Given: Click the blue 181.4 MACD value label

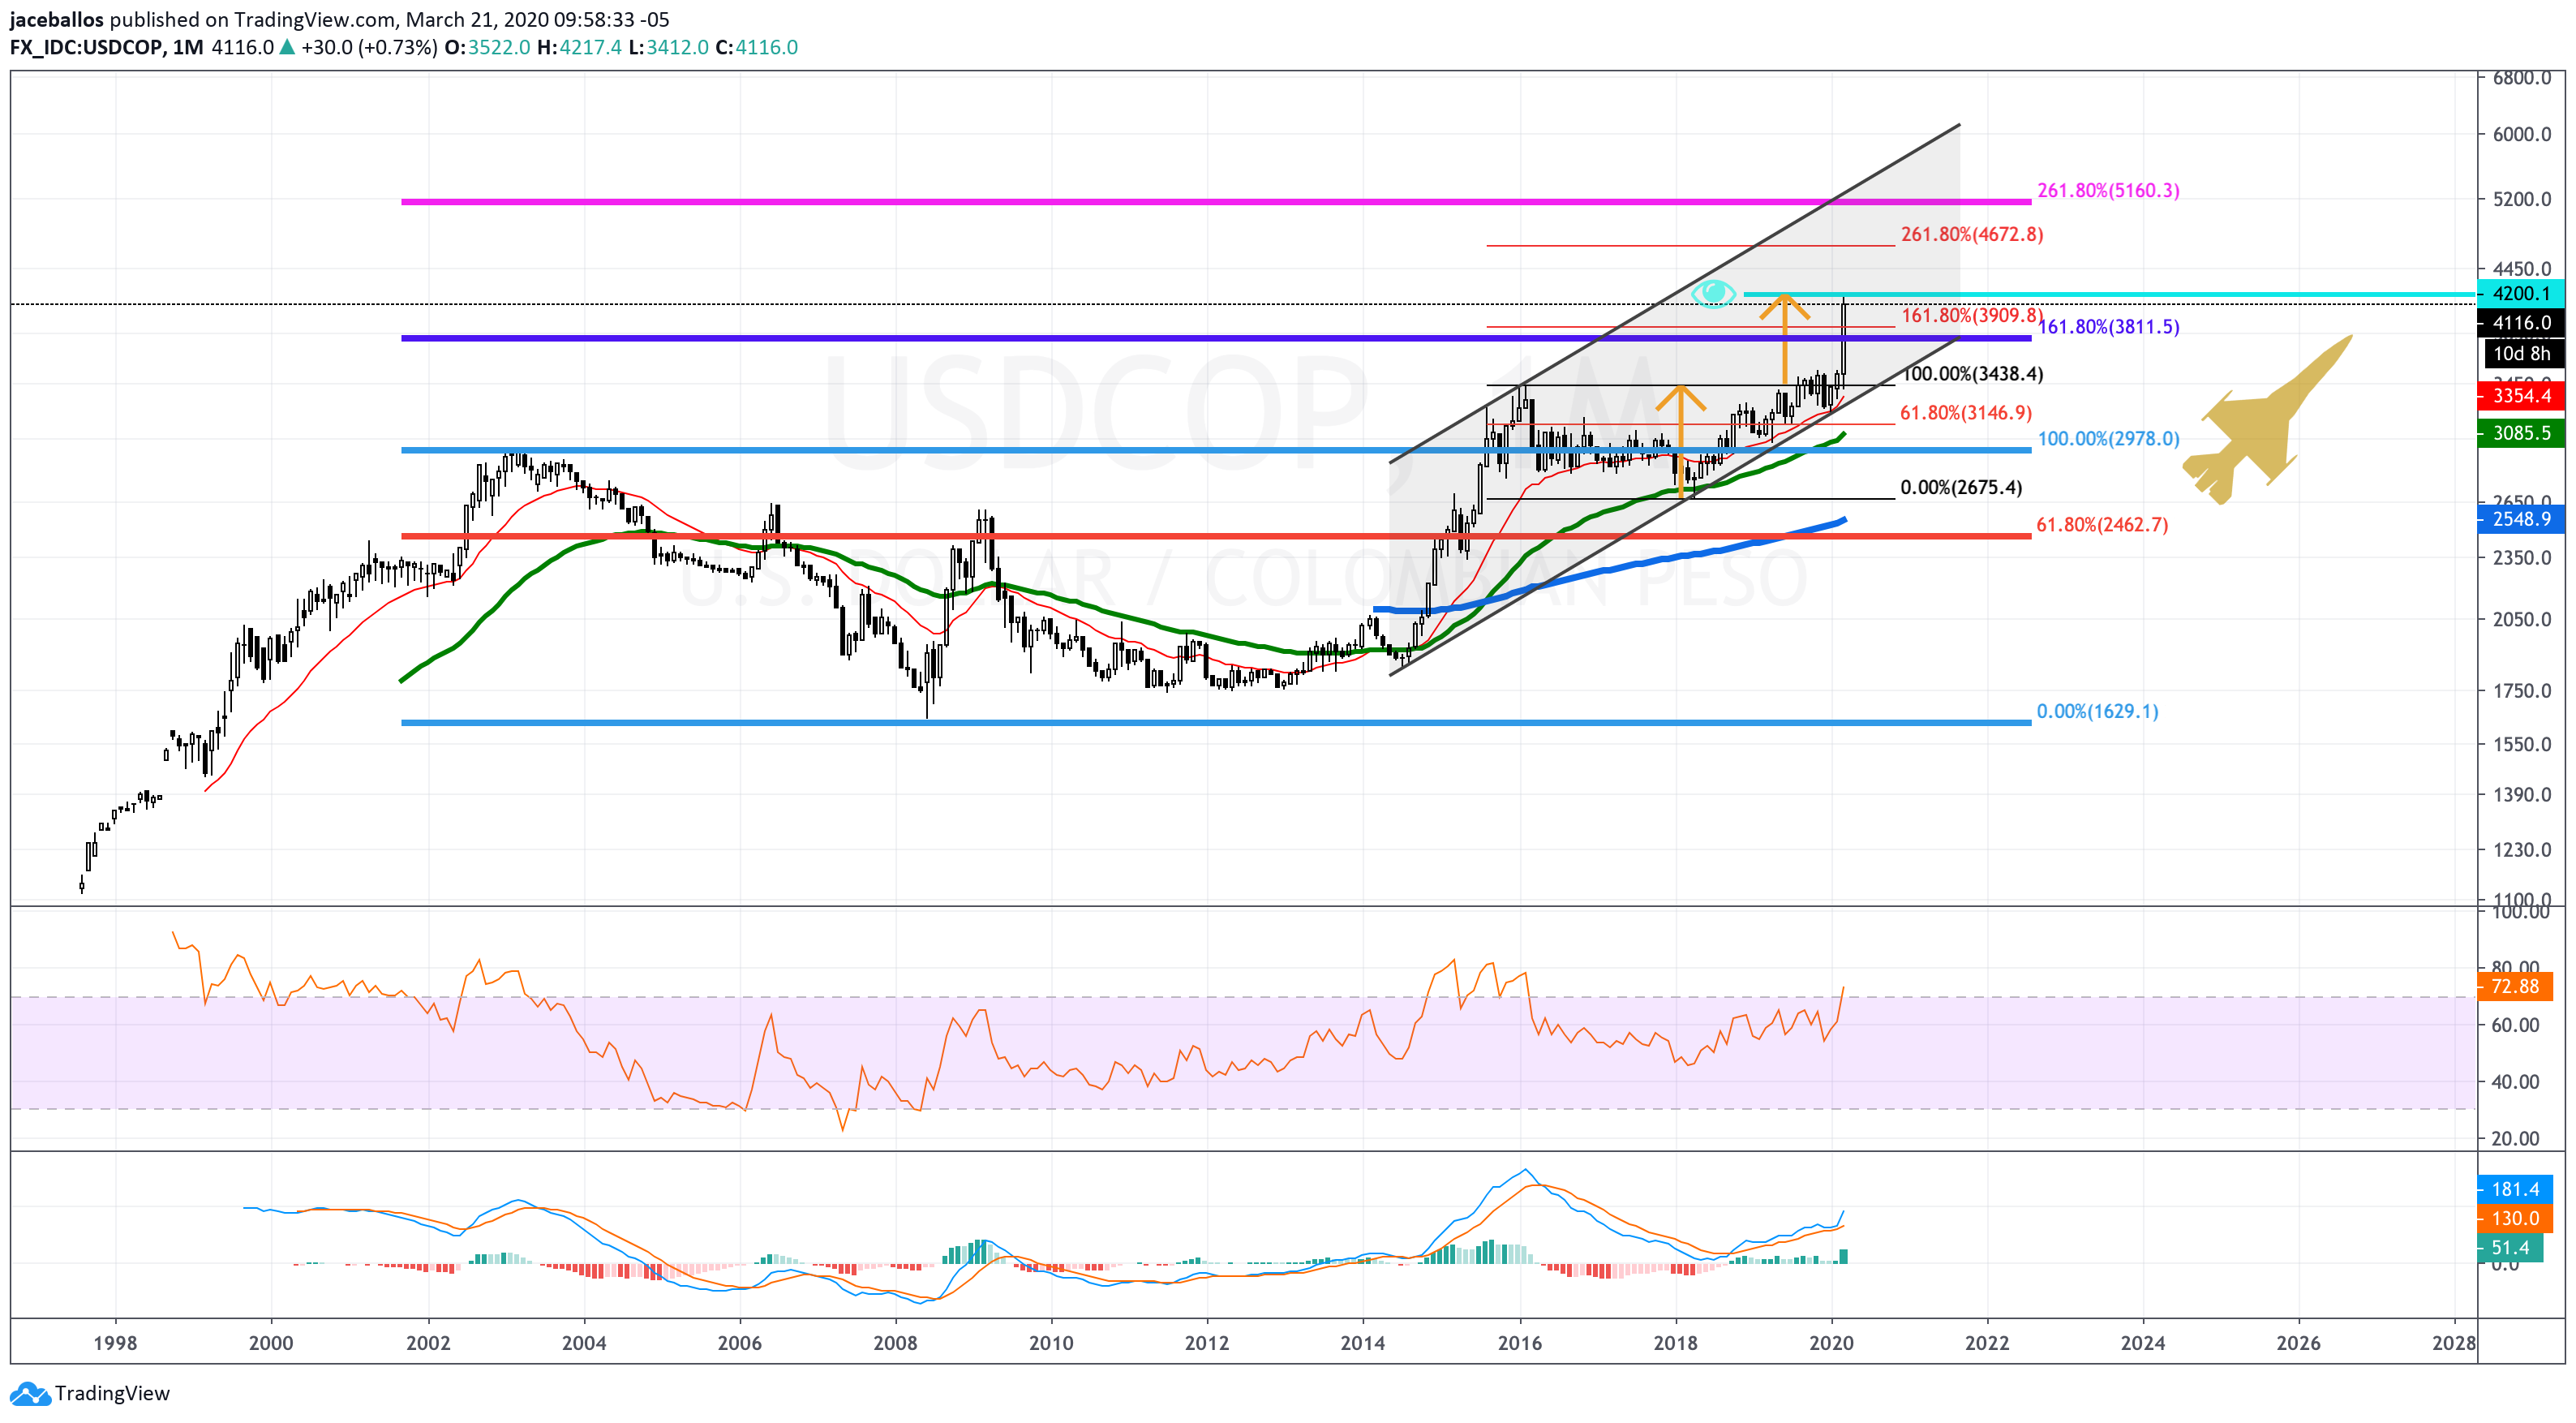Looking at the screenshot, I should click(x=2514, y=1189).
